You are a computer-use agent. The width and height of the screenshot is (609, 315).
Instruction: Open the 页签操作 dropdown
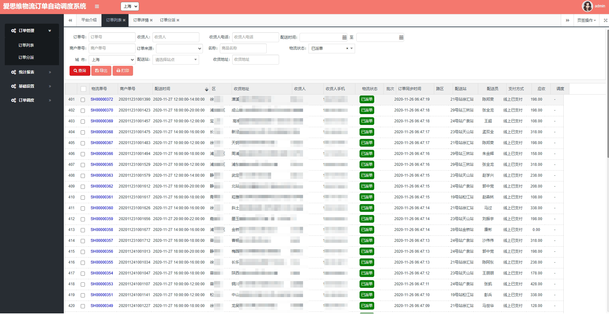[586, 20]
